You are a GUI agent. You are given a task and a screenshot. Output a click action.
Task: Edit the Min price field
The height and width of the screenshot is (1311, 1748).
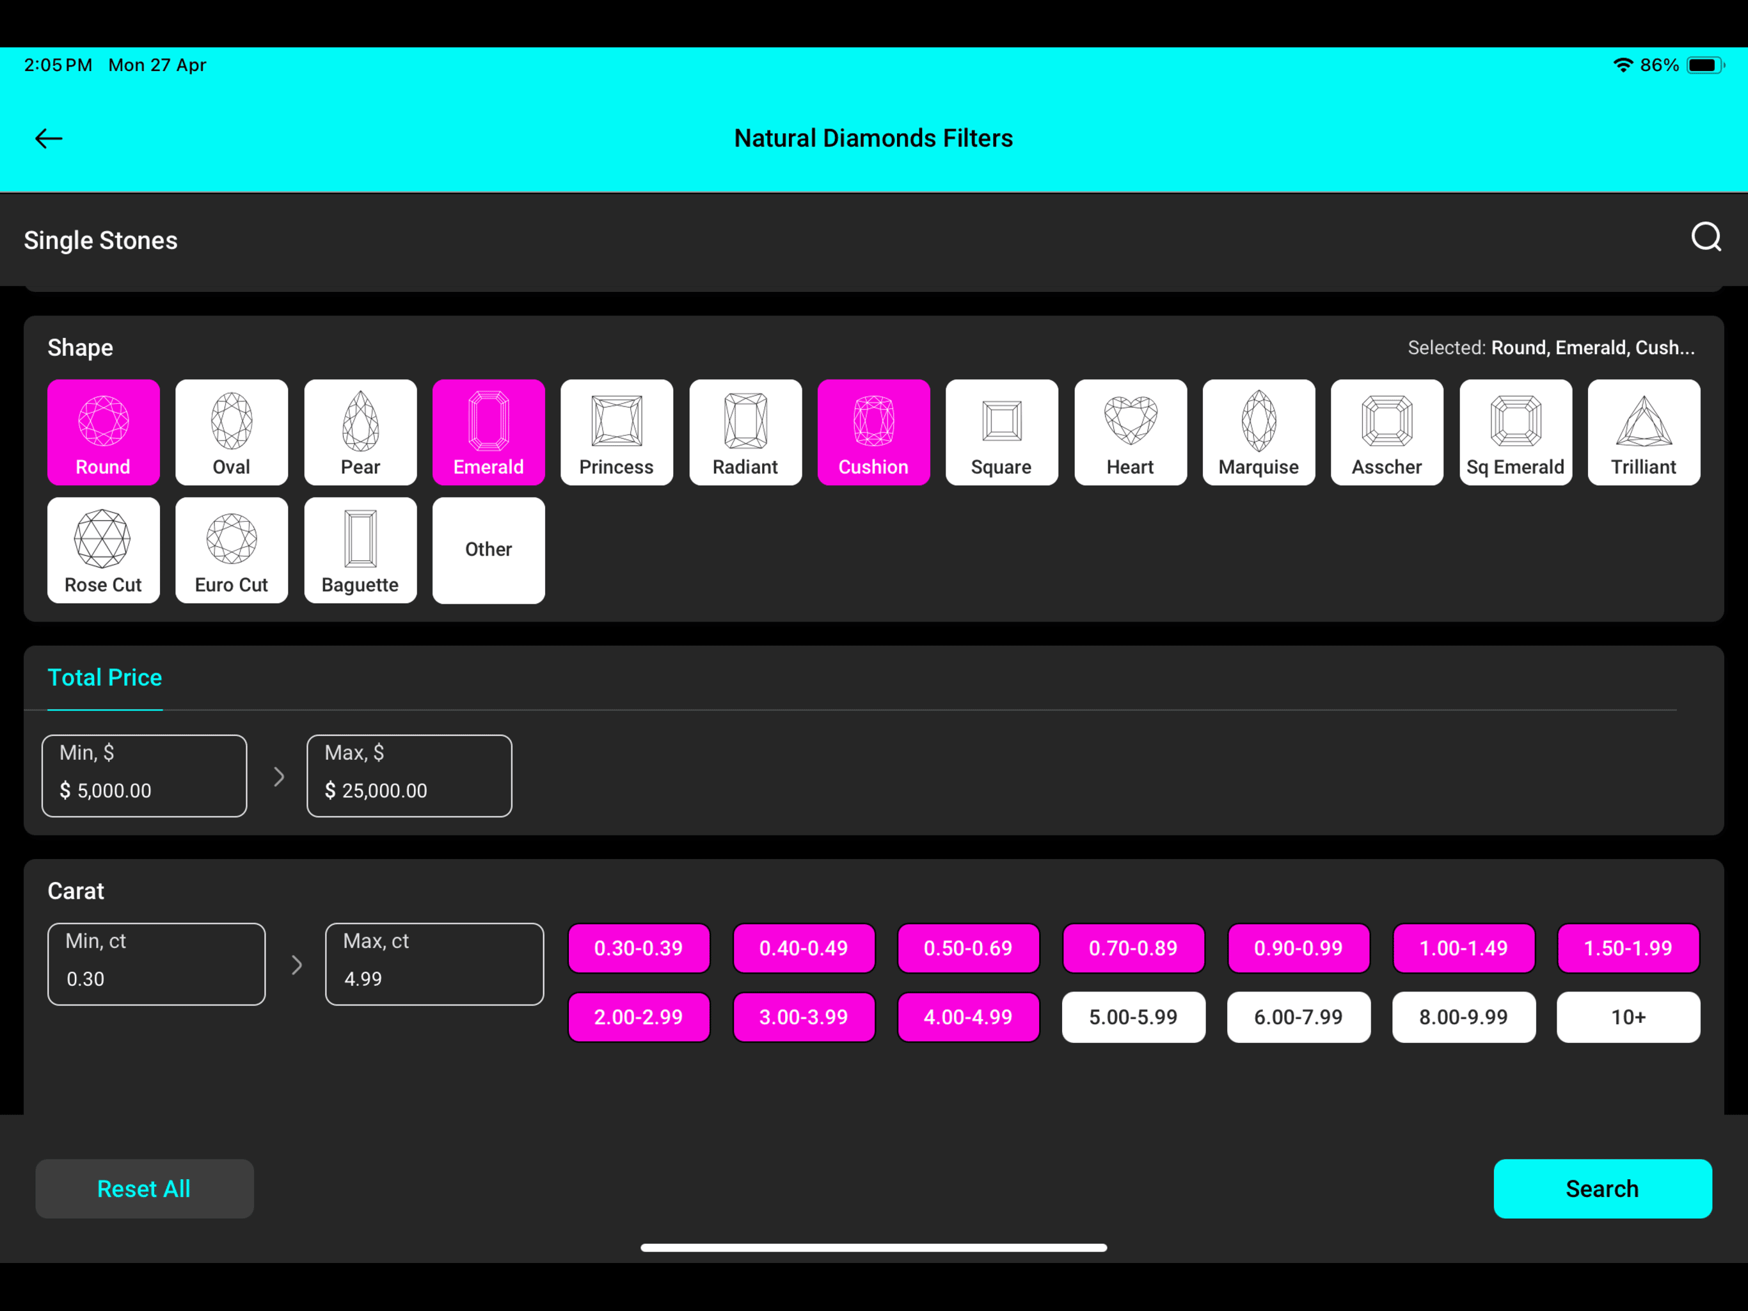(x=145, y=776)
